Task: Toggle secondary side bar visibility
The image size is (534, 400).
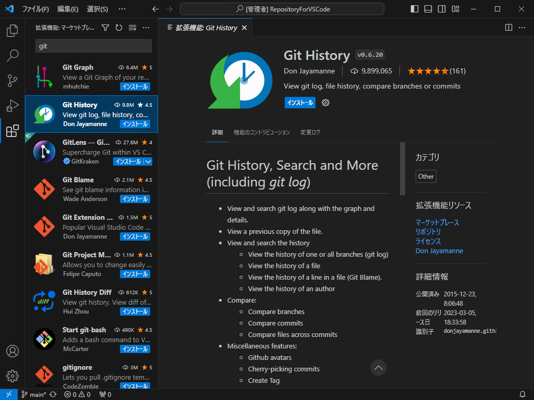Action: point(442,9)
